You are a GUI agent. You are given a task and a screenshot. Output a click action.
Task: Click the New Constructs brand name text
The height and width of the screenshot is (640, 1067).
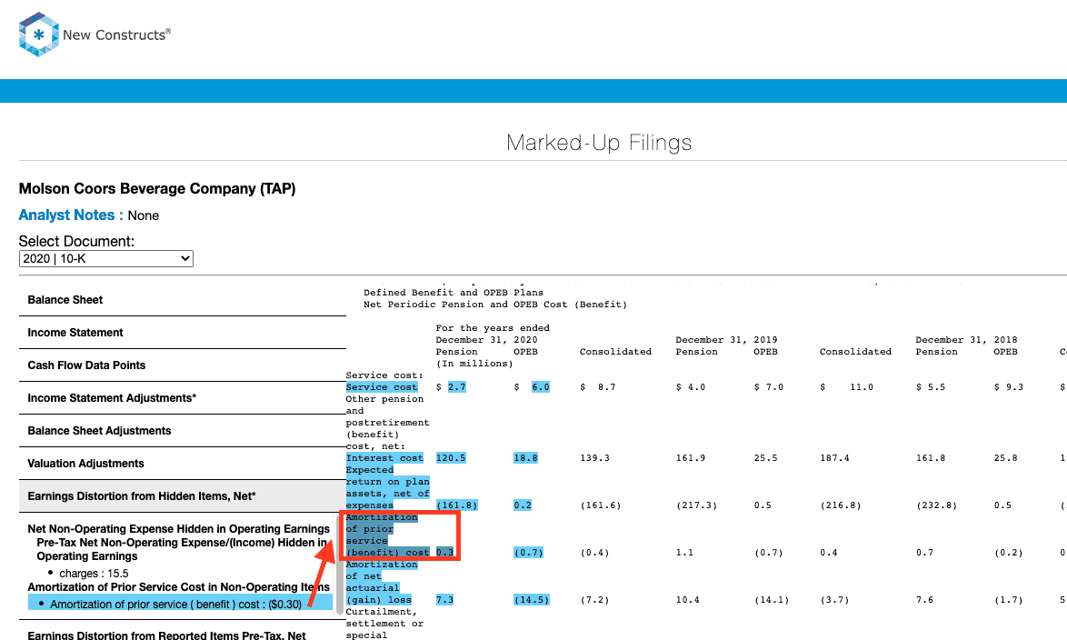(x=116, y=35)
